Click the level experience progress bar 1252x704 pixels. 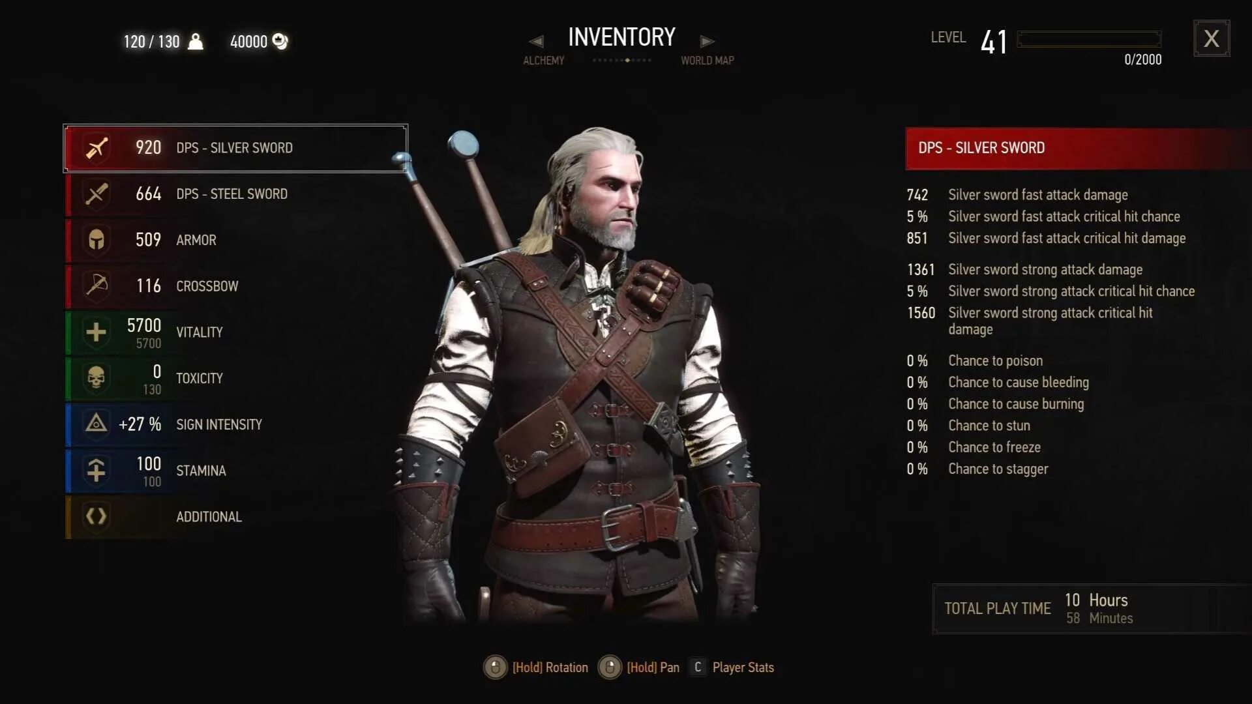(x=1089, y=39)
